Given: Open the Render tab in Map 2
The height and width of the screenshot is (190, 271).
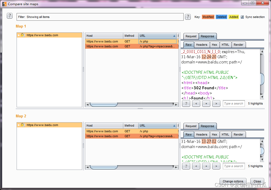Looking at the screenshot, I should (x=238, y=134).
